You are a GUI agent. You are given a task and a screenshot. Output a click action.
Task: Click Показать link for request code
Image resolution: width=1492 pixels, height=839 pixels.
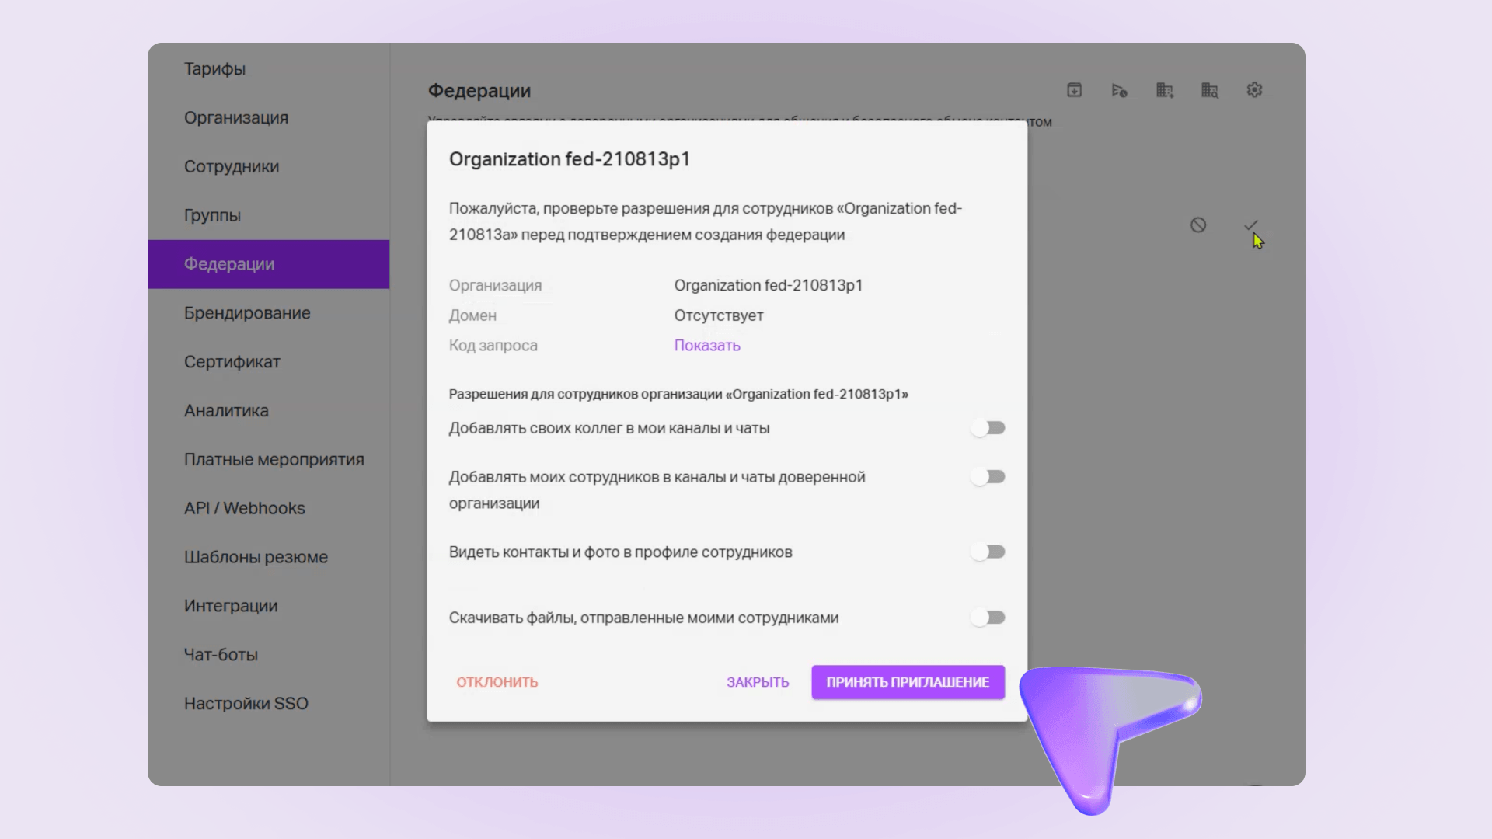point(707,346)
